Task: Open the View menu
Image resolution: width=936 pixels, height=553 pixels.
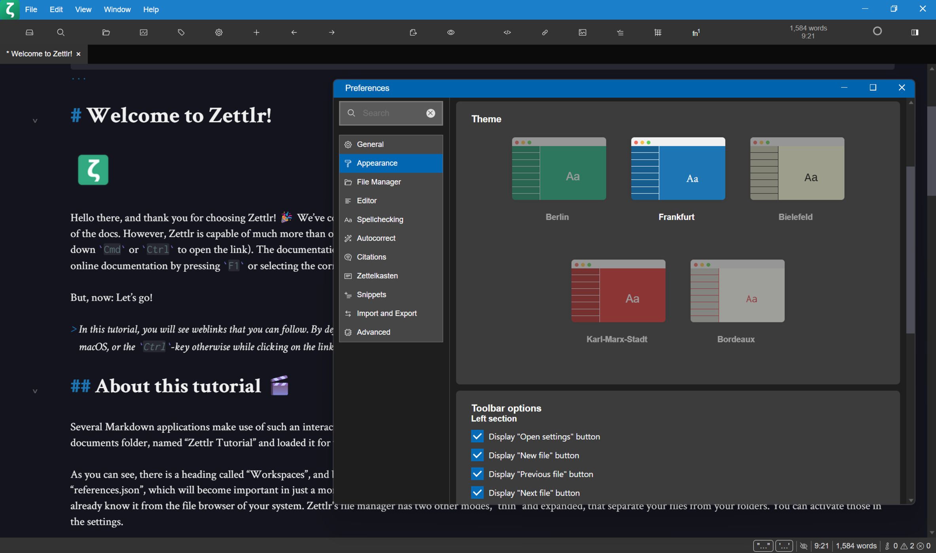Action: [83, 9]
